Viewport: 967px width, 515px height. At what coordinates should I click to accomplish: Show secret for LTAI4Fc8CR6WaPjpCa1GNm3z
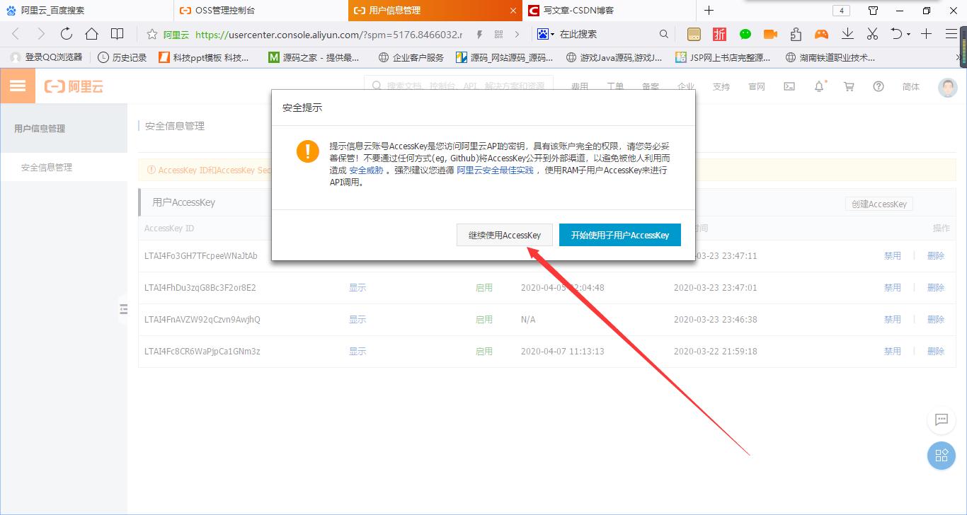pos(357,352)
